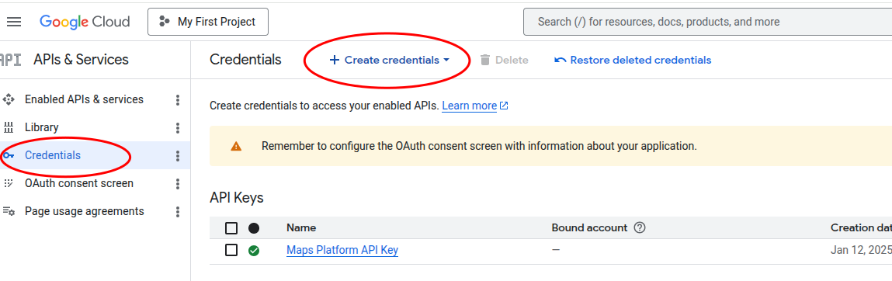
Task: Tick the select-all checkbox in API Keys header
Action: coord(231,228)
